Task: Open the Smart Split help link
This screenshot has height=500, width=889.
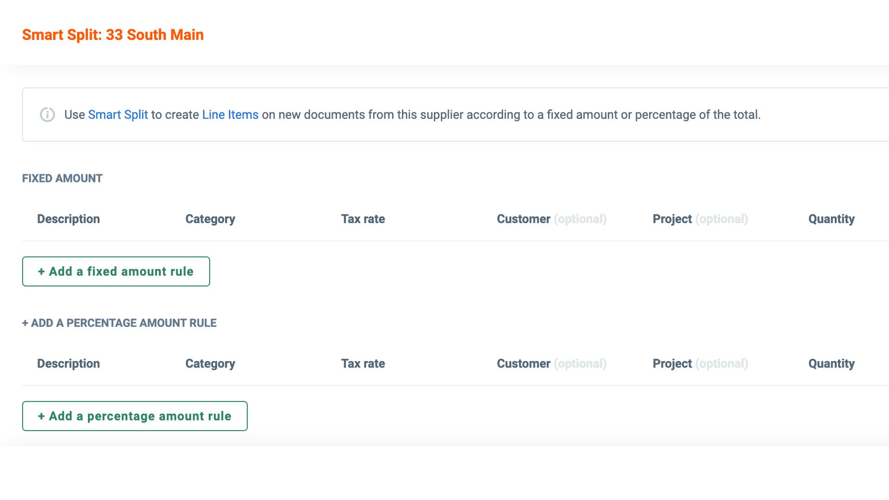Action: click(118, 114)
